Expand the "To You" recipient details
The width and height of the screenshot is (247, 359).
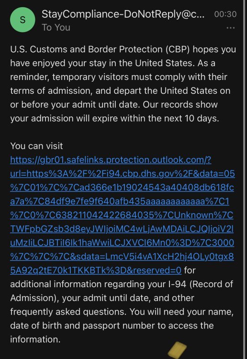click(56, 27)
